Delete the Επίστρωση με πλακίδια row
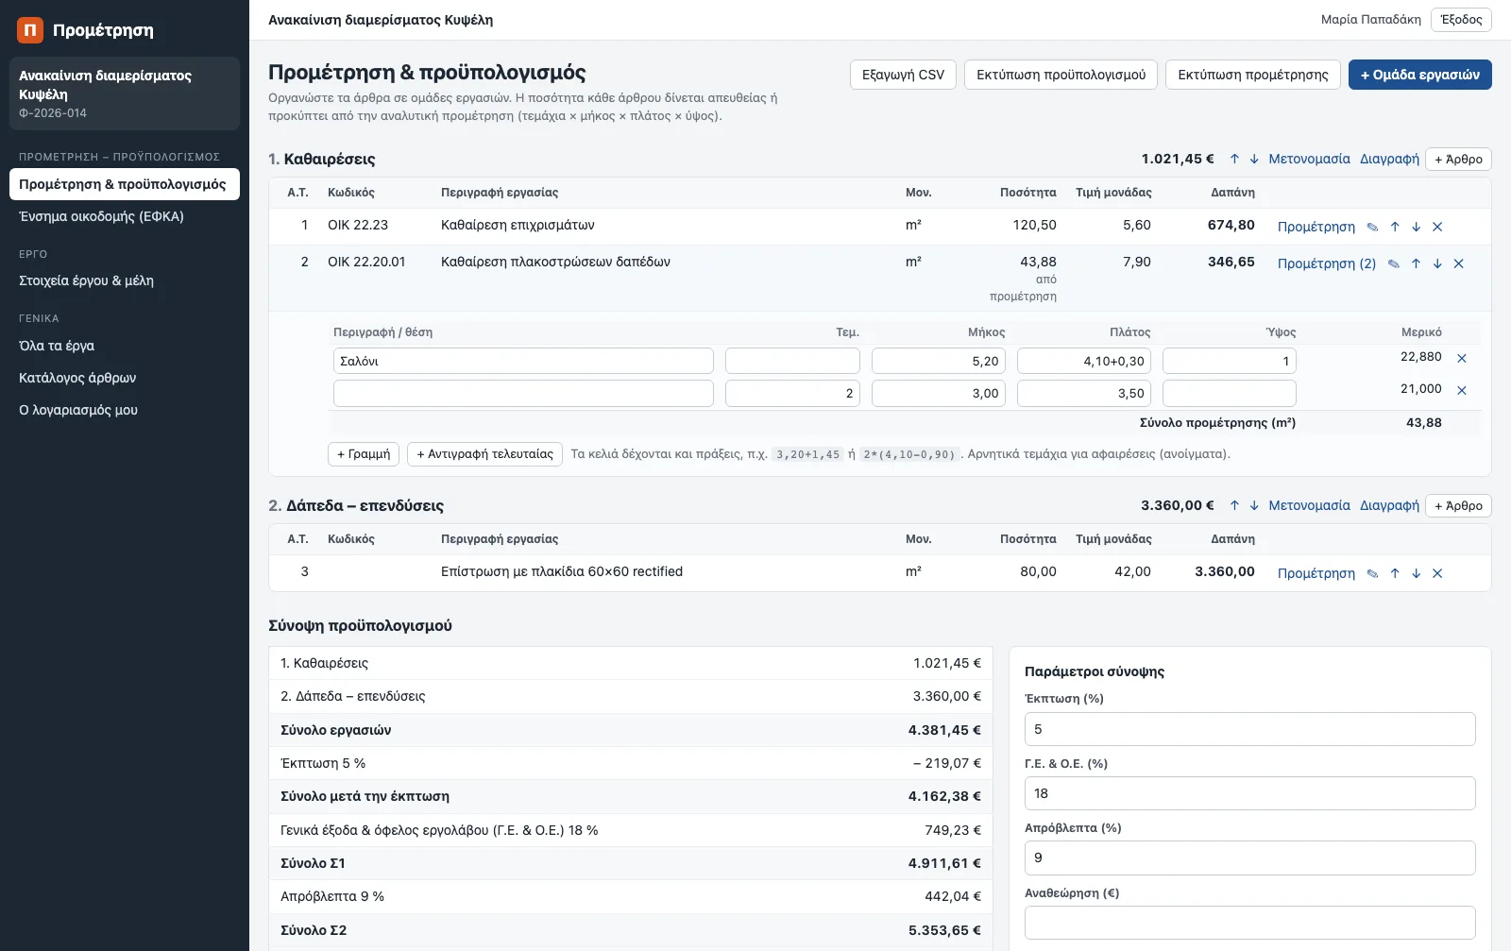1511x951 pixels. [x=1437, y=573]
